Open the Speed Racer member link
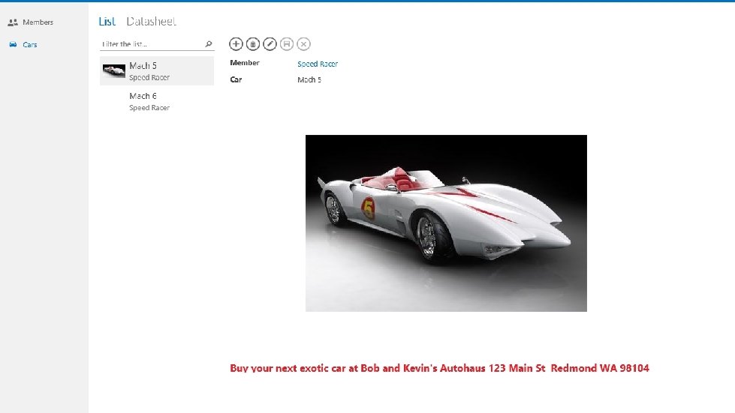The height and width of the screenshot is (413, 735). [318, 64]
